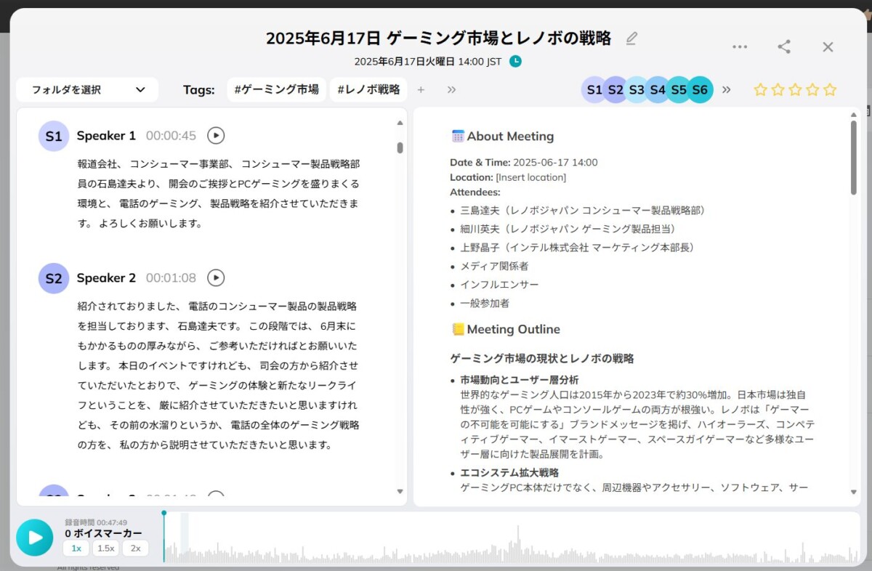The height and width of the screenshot is (571, 872).
Task: Click the summary panel down arrow
Action: pyautogui.click(x=853, y=492)
